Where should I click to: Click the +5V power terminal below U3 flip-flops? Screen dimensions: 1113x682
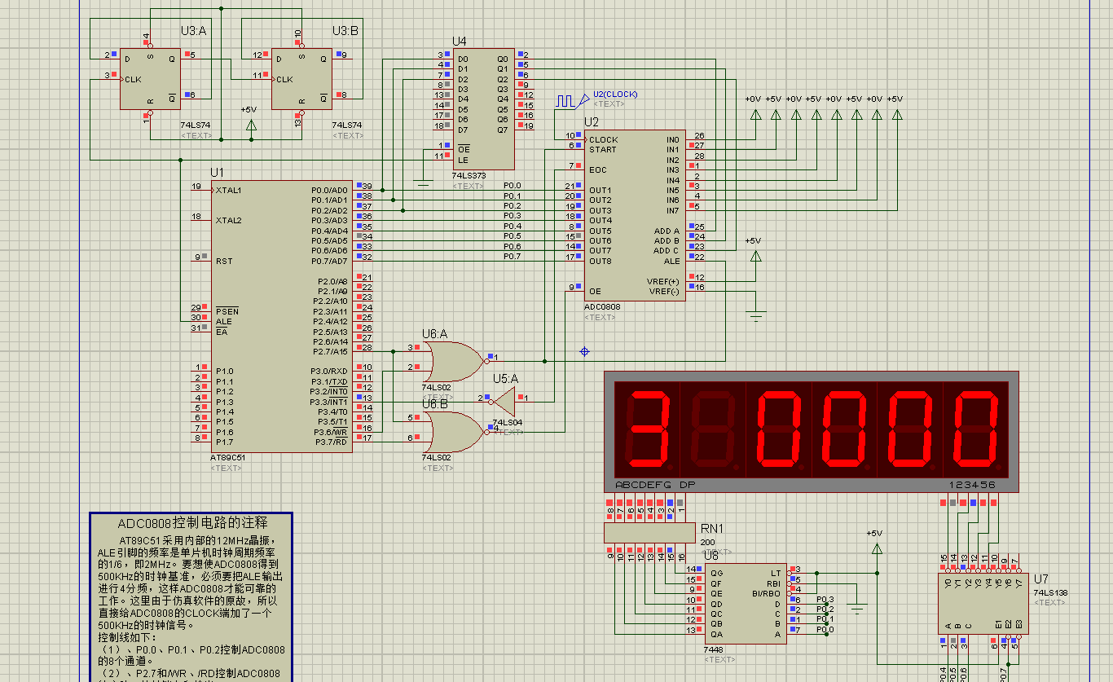251,125
